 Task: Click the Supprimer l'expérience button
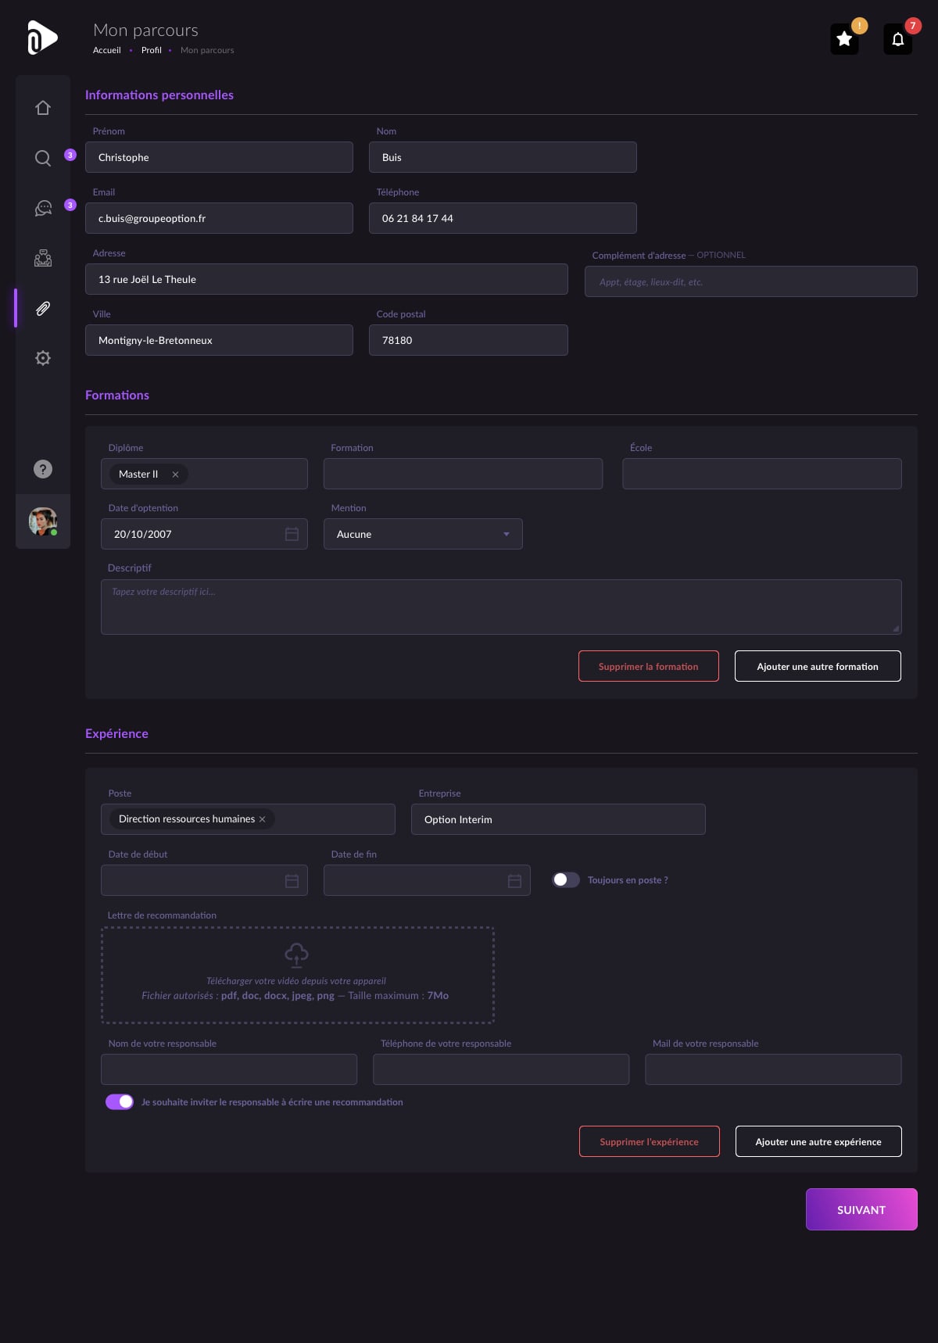649,1141
